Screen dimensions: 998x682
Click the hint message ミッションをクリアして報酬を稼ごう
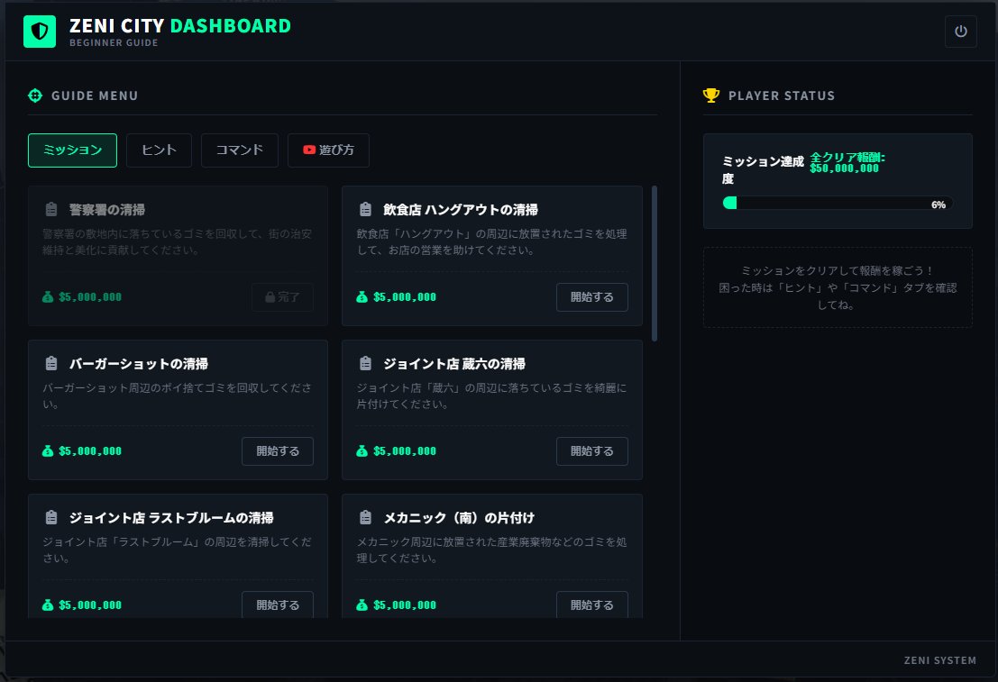838,271
